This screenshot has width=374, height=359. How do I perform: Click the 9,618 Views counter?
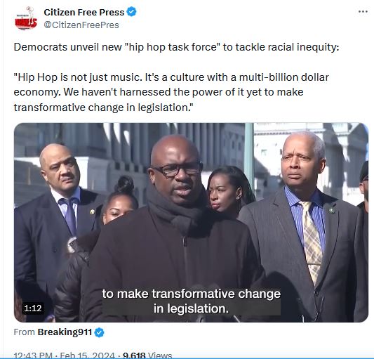click(x=147, y=355)
